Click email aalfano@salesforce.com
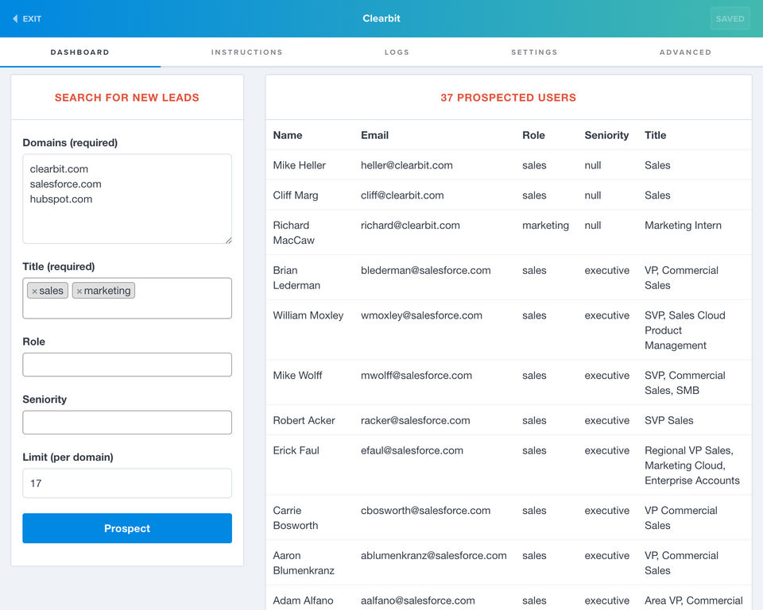The image size is (763, 610). tap(418, 600)
